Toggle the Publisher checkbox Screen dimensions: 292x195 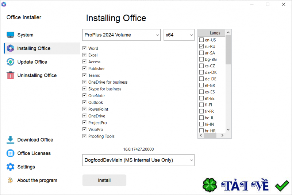point(85,68)
